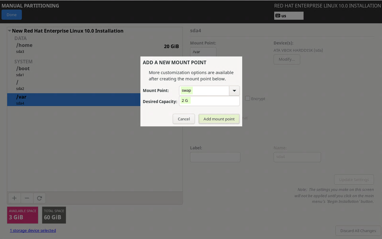
Task: Click the Modify... devices button
Action: [x=287, y=59]
